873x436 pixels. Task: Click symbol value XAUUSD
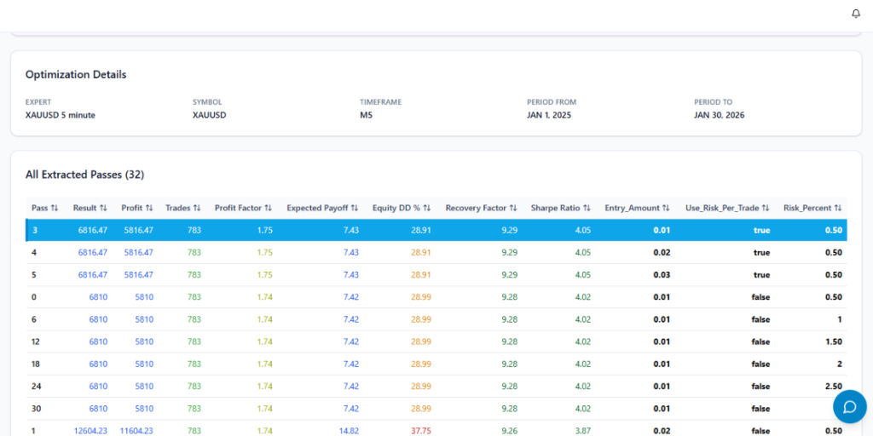(210, 115)
